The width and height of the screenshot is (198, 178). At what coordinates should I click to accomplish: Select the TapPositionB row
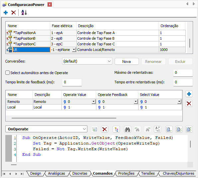coord(96,38)
